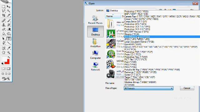Select the Clone Stamp tool
Viewport: 200px width, 112px height.
3,25
